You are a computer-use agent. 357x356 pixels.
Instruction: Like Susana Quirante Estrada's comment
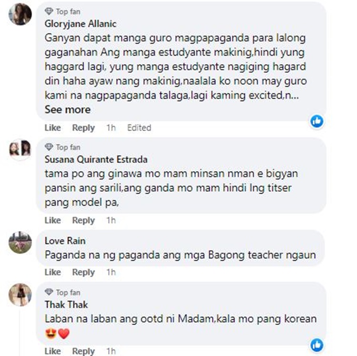coord(52,220)
